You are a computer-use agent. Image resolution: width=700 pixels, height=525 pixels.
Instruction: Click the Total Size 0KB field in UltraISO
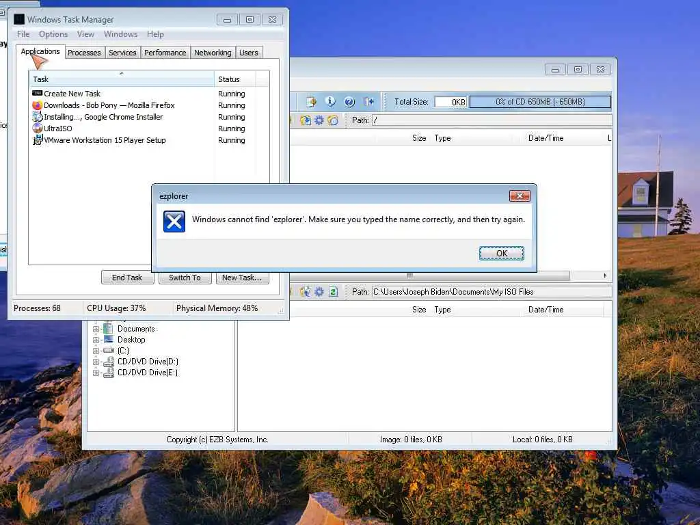click(450, 102)
